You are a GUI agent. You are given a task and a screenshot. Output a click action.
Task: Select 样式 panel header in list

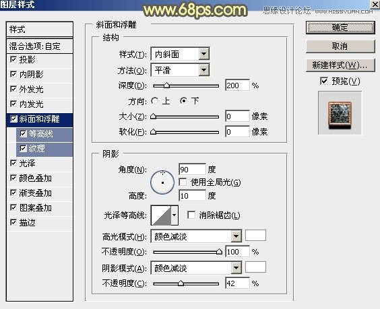click(x=40, y=30)
